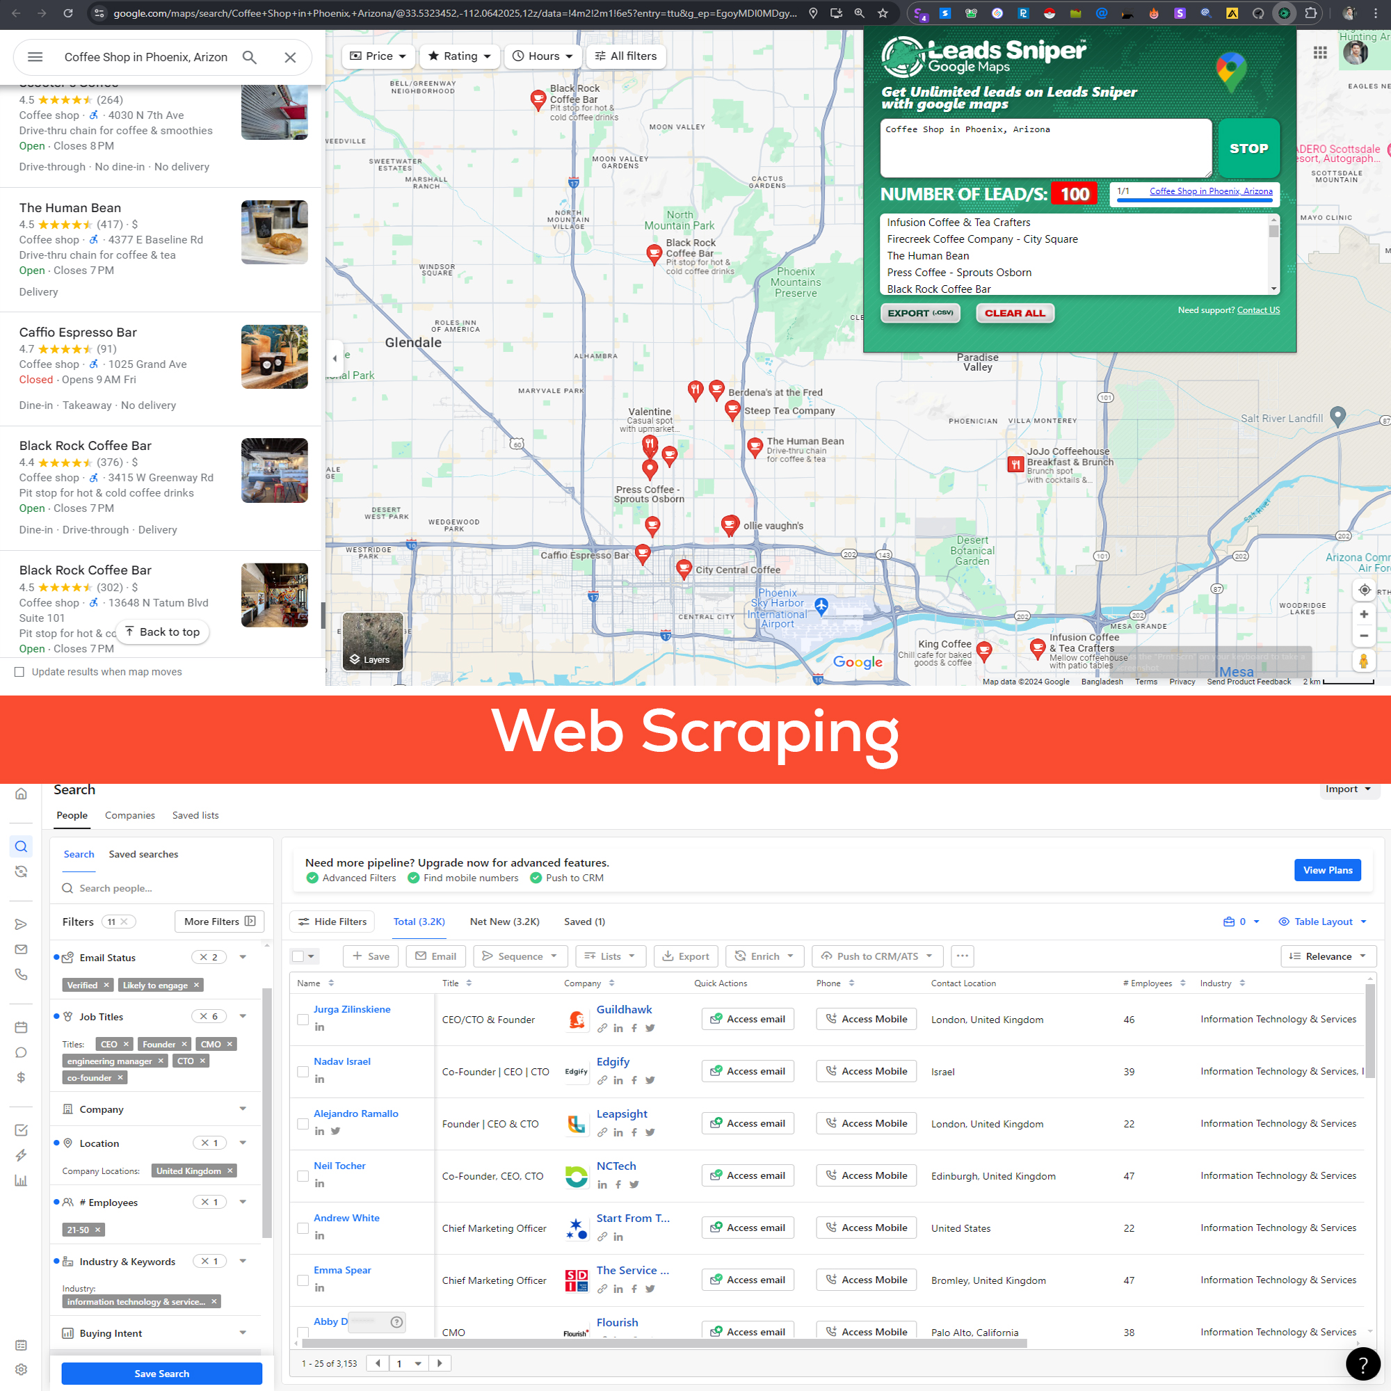Switch to the Saved lists tab

[195, 815]
